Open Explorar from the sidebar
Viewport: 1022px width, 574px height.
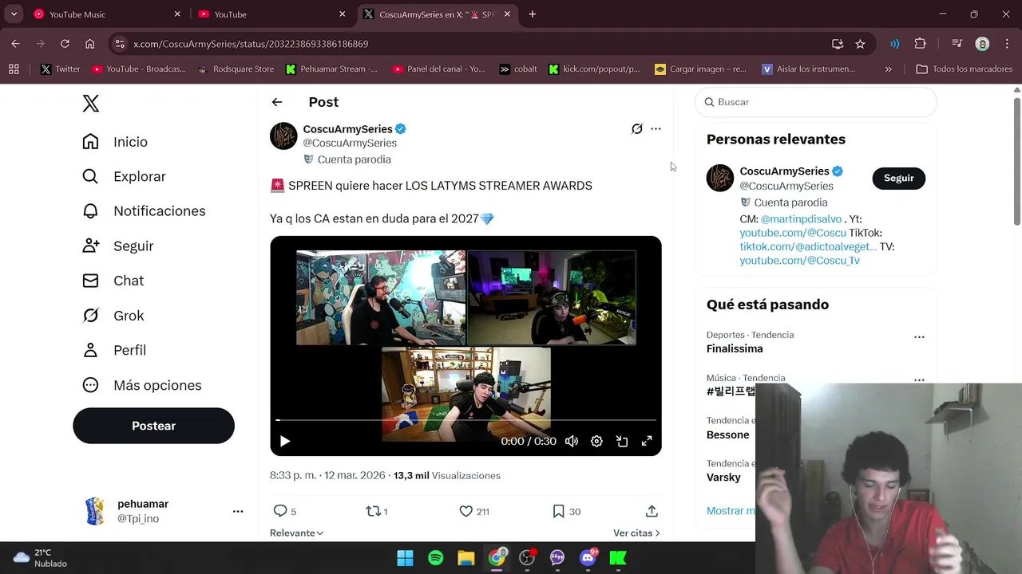click(124, 176)
